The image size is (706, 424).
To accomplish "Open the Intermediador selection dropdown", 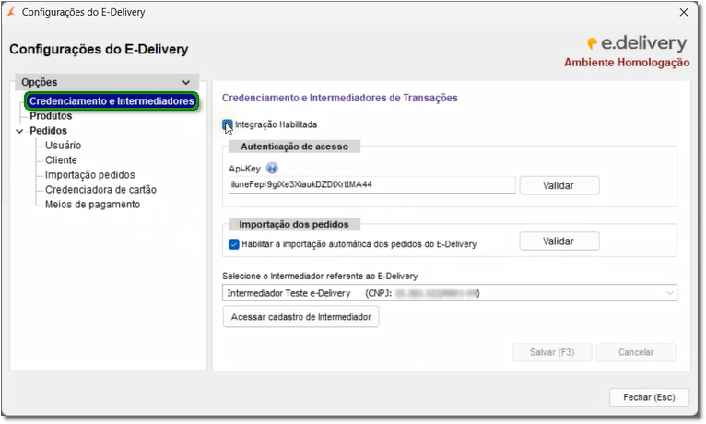I will pyautogui.click(x=669, y=293).
